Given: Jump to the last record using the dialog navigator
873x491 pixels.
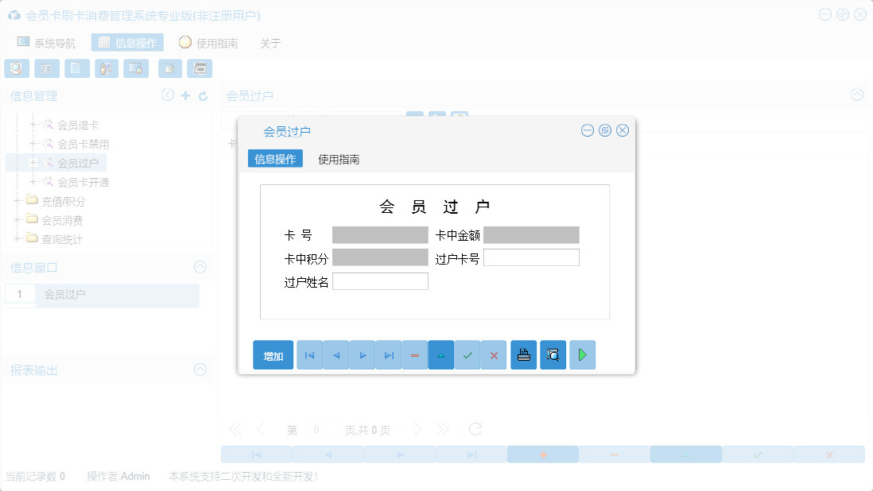Looking at the screenshot, I should point(388,355).
